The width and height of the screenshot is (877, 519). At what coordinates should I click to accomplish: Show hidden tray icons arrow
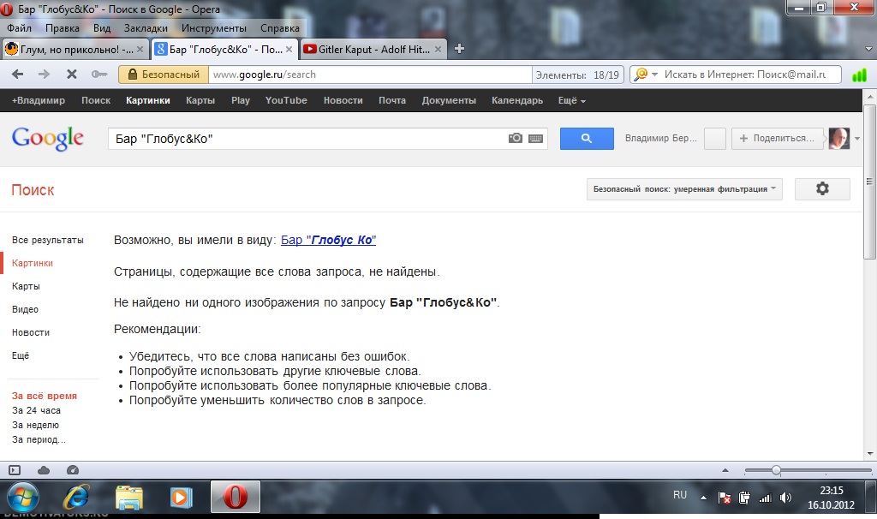[704, 498]
